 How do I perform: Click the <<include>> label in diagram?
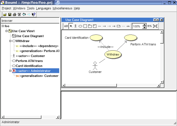106,47
